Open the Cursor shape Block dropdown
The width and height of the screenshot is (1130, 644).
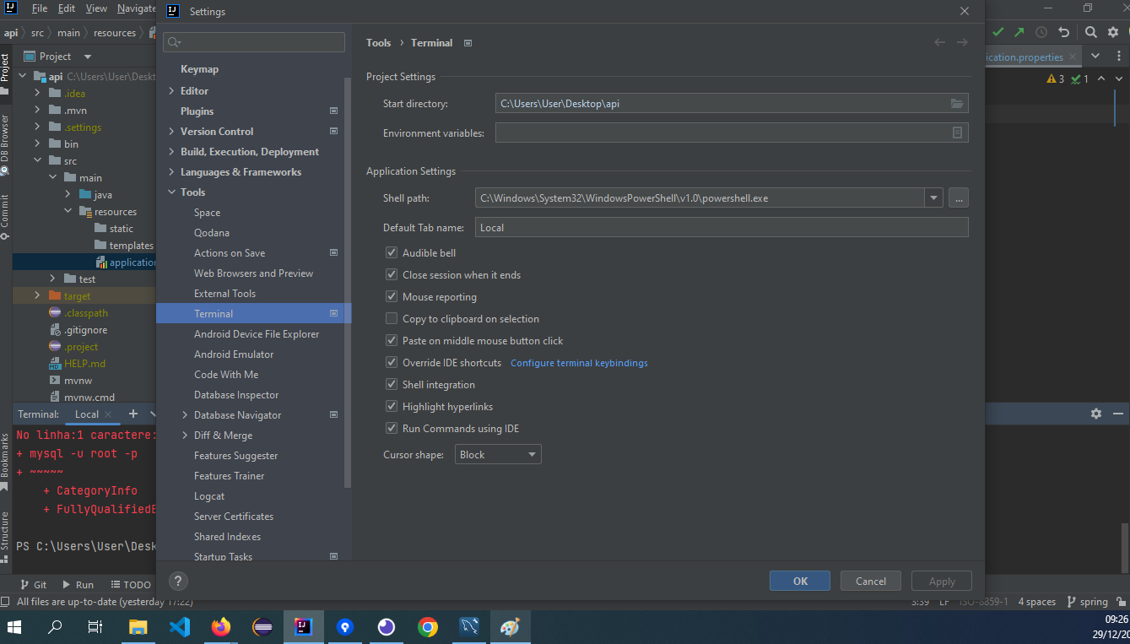[498, 454]
